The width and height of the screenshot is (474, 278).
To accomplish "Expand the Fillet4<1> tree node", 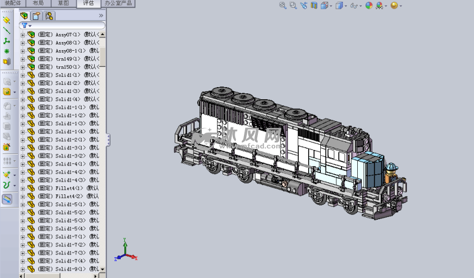I will [x=23, y=189].
